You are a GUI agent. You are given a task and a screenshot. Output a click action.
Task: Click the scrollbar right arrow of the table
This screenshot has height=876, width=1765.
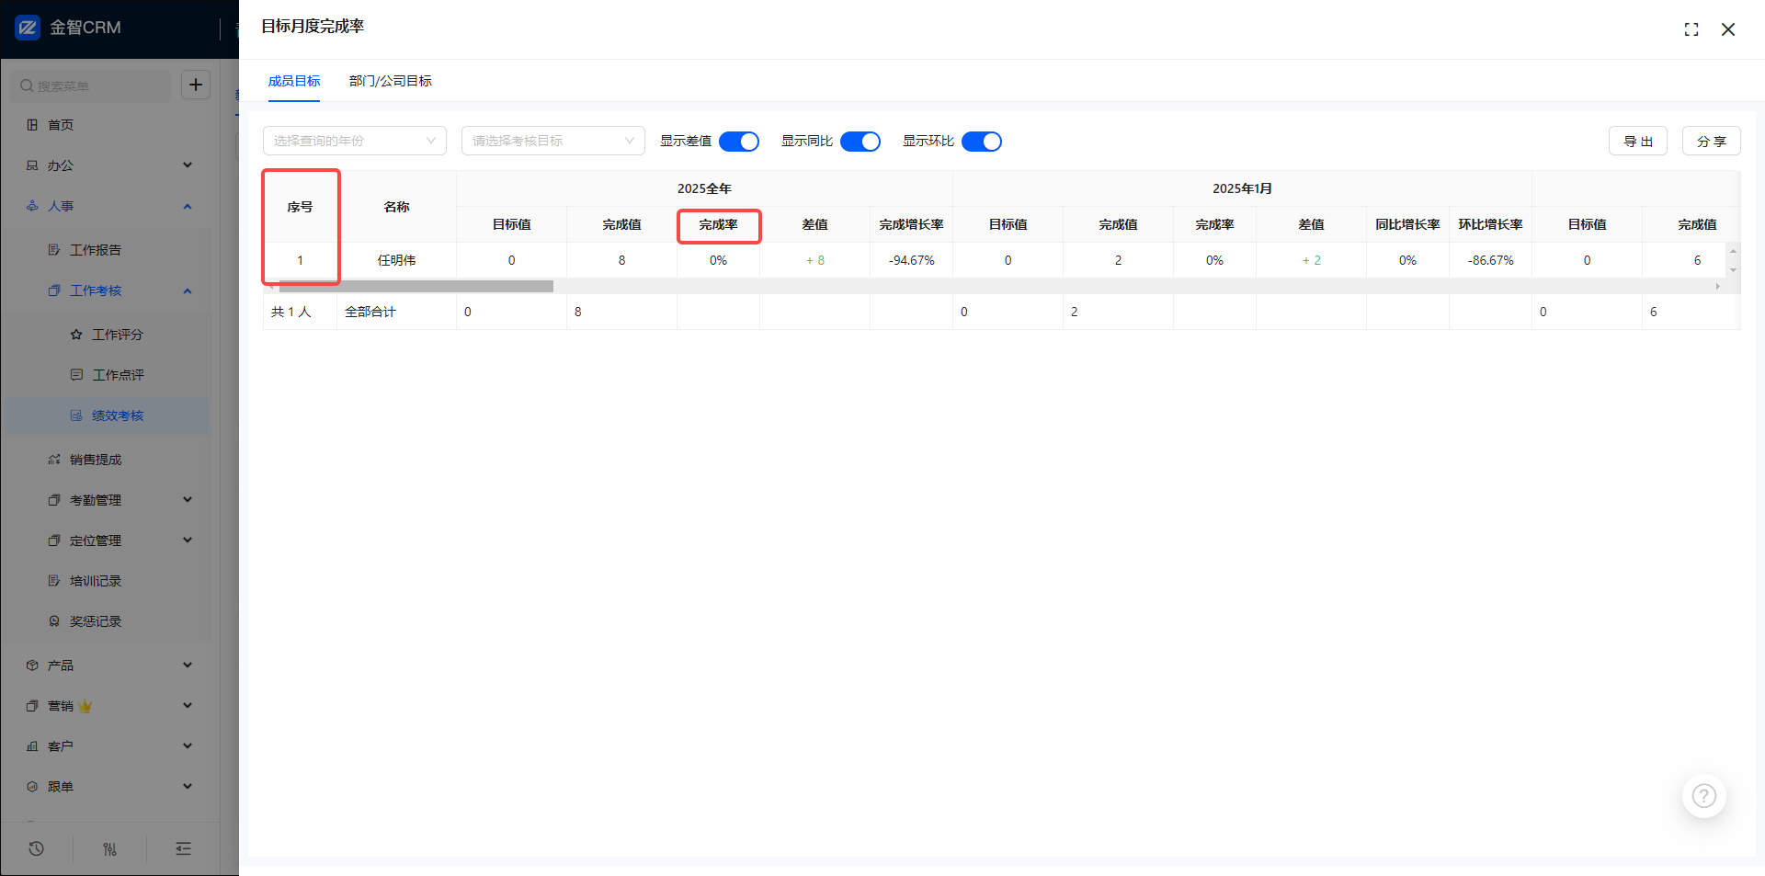click(x=1718, y=287)
